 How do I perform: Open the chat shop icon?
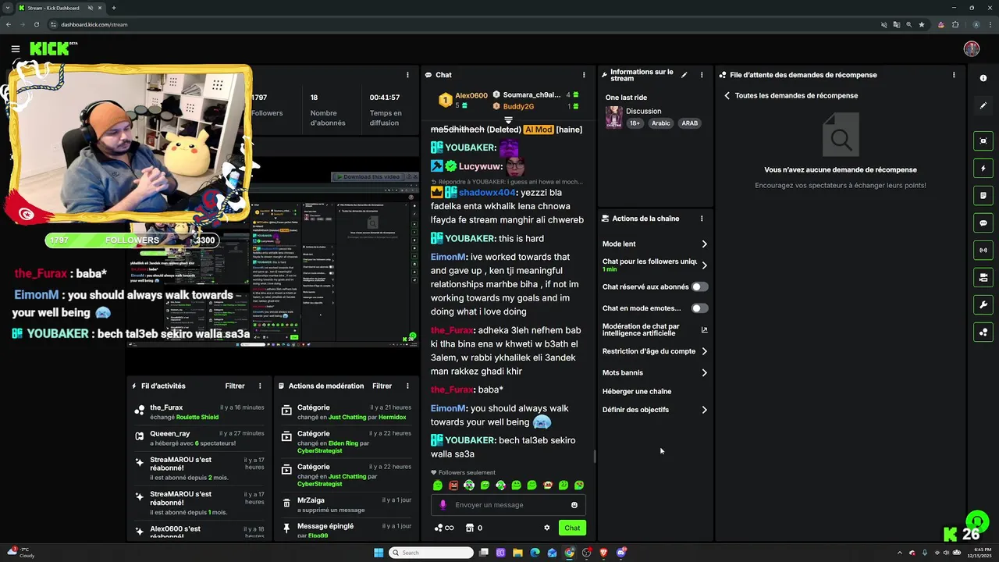click(470, 528)
